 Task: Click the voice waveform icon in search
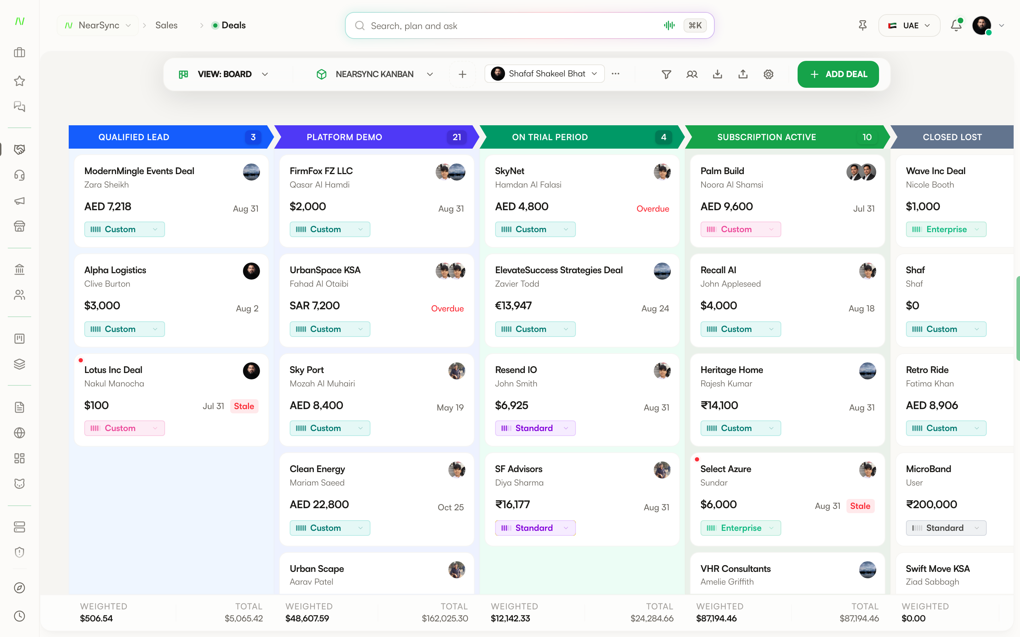click(669, 25)
